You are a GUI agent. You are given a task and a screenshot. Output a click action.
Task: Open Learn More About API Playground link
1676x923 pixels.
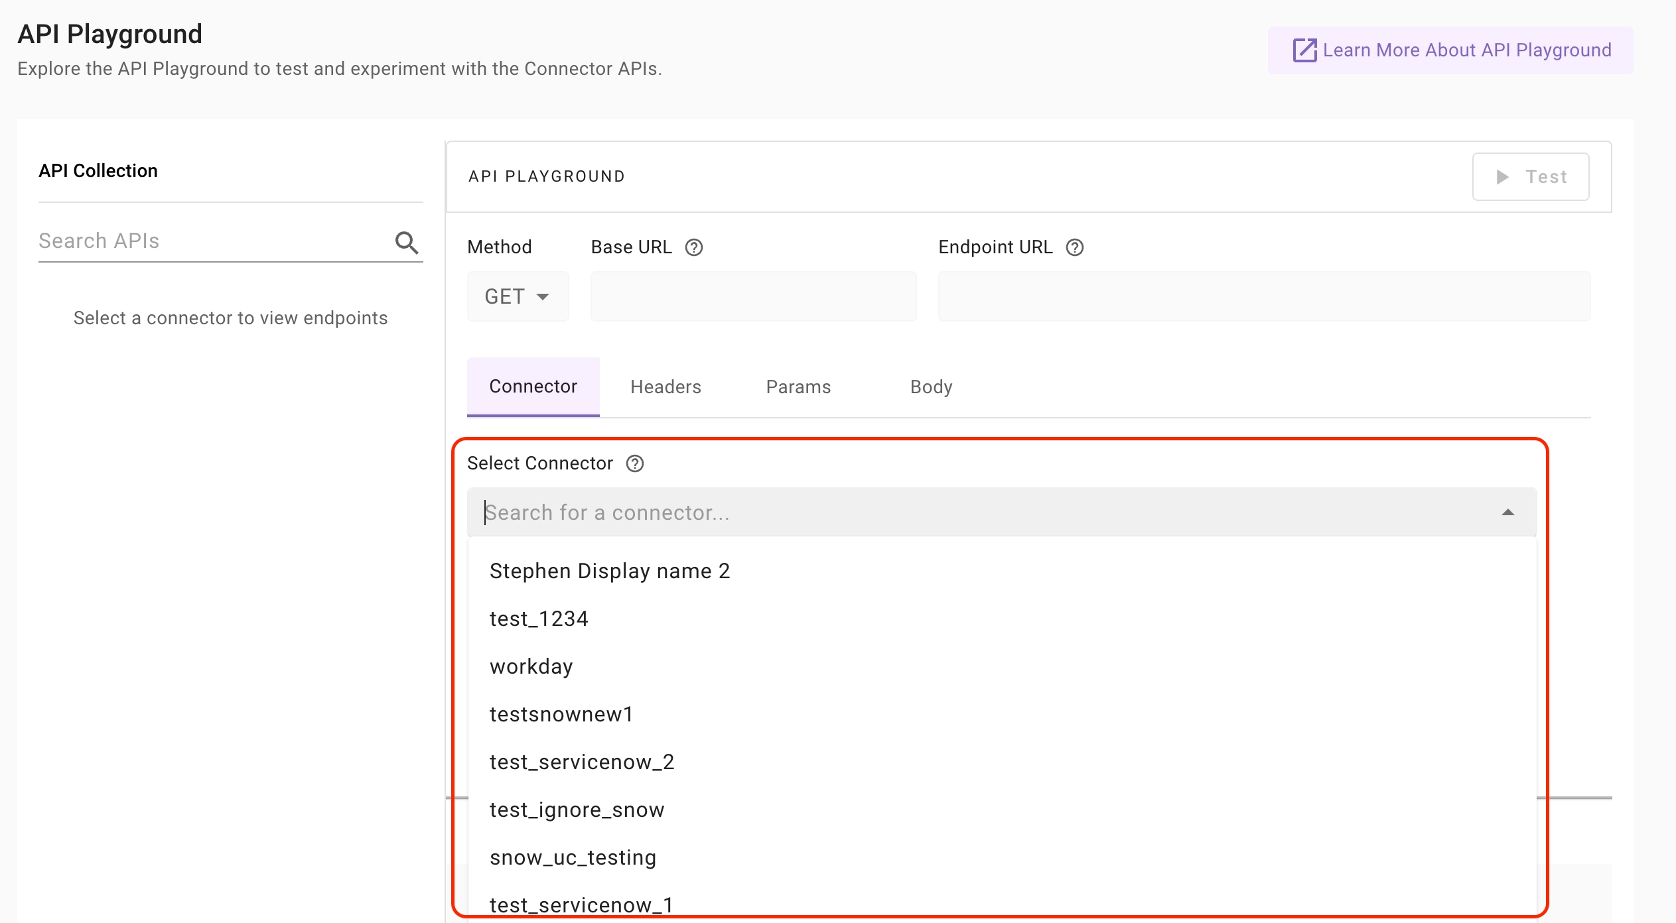[x=1466, y=50]
